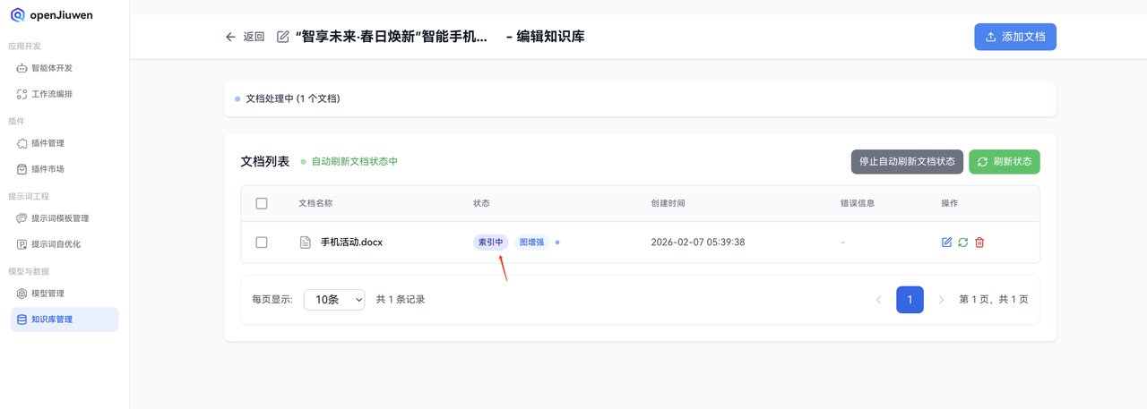This screenshot has height=409, width=1147.
Task: Check the box for 手机活动.docx row
Action: [x=262, y=243]
